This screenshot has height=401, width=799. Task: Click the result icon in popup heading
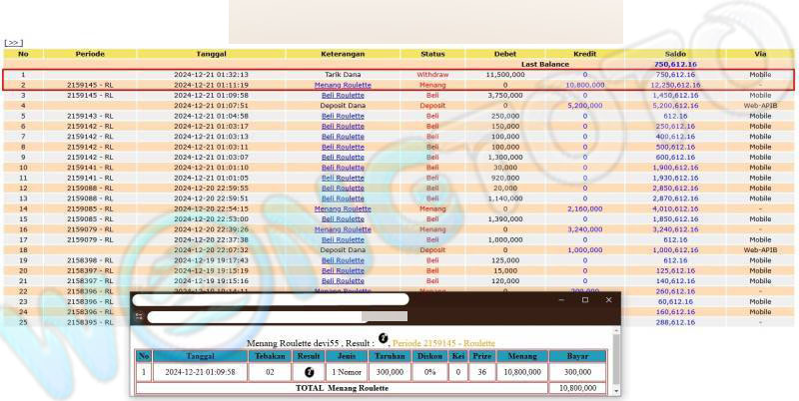384,339
